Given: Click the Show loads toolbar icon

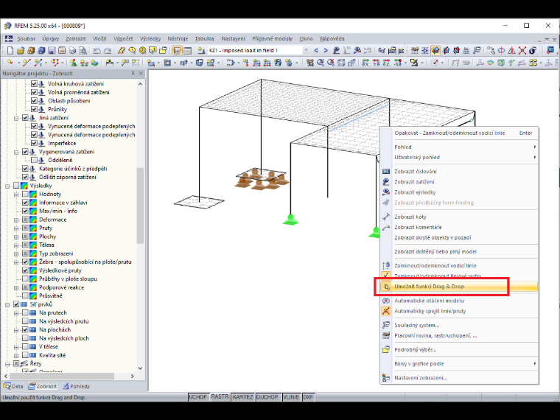Looking at the screenshot, I should coord(336,51).
